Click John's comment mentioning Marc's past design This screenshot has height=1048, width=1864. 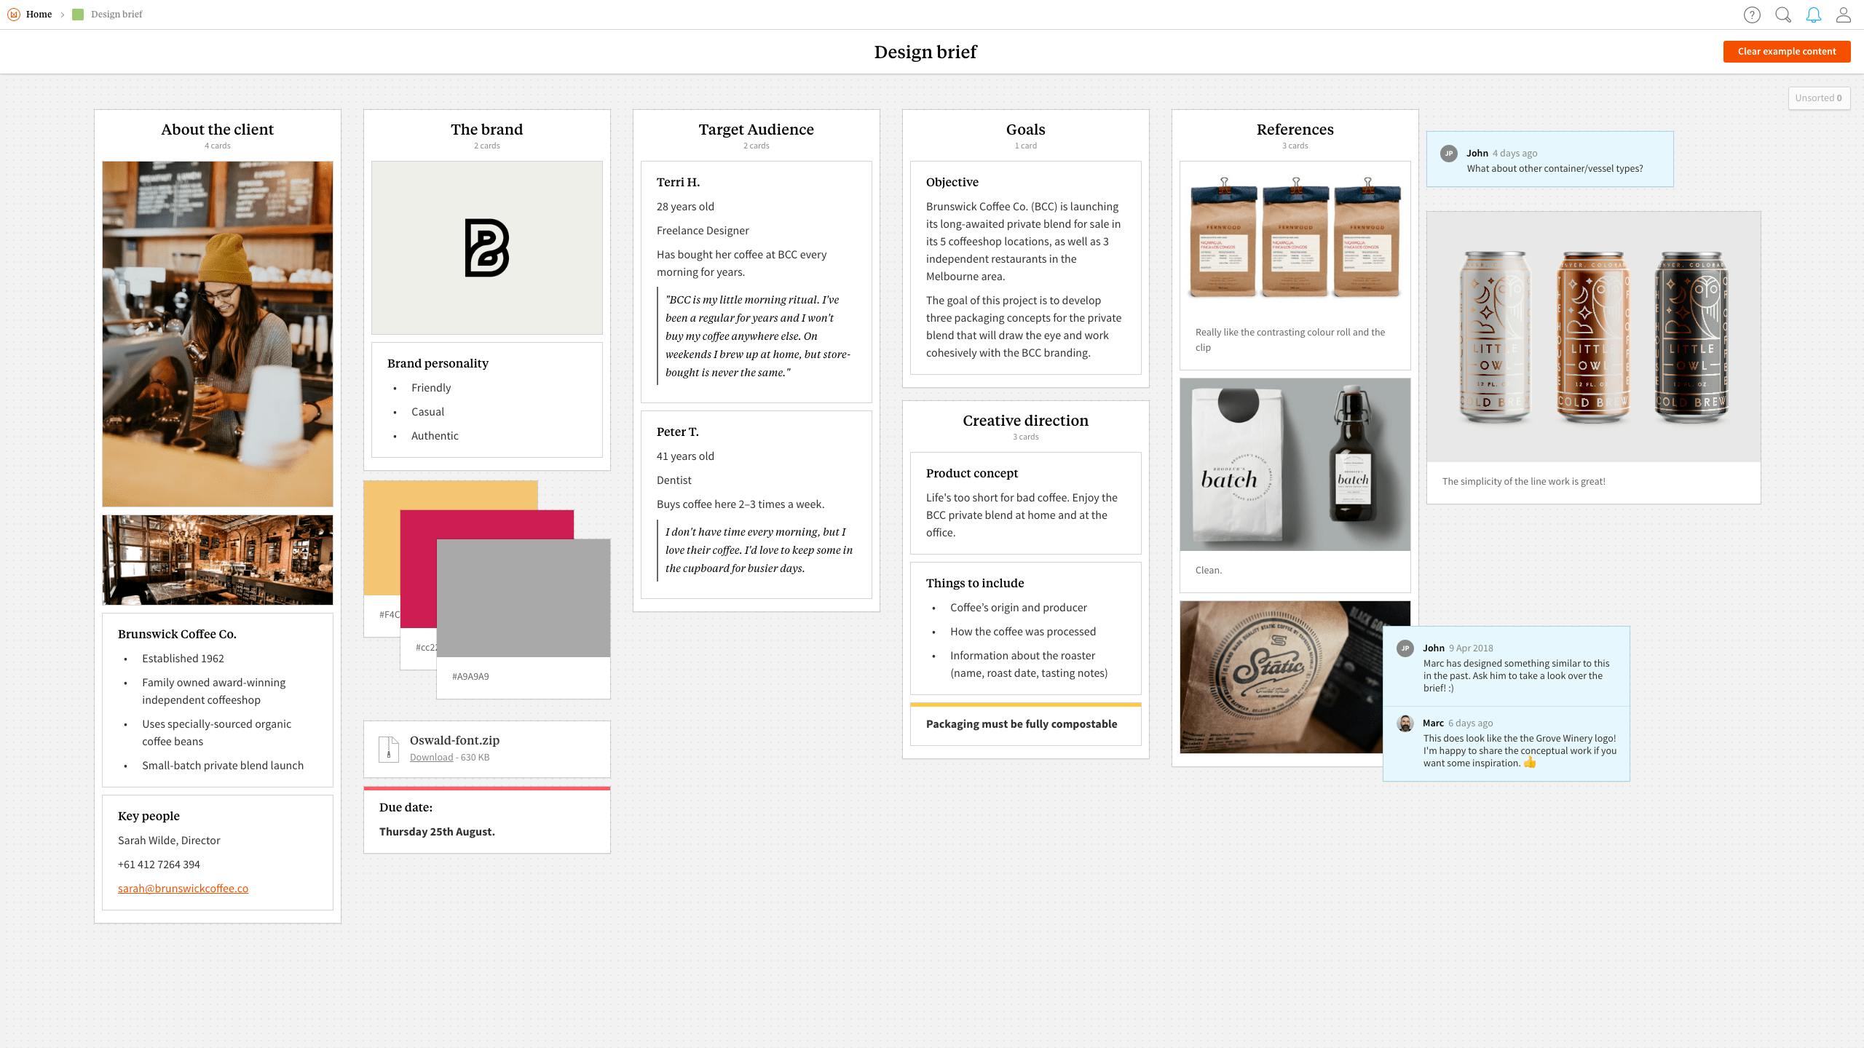(1516, 675)
